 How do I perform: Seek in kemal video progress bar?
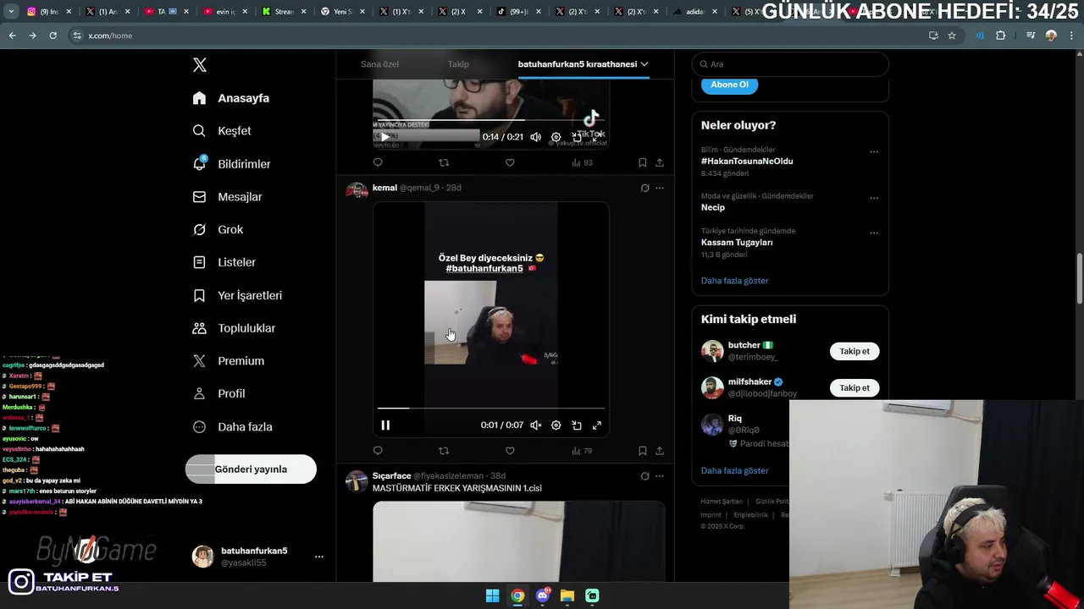(x=491, y=409)
